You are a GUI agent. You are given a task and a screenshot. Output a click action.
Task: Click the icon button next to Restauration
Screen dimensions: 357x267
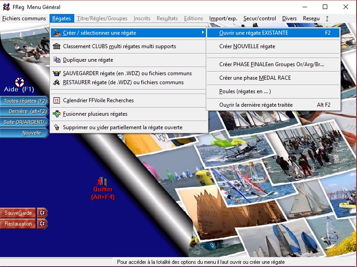pyautogui.click(x=42, y=224)
